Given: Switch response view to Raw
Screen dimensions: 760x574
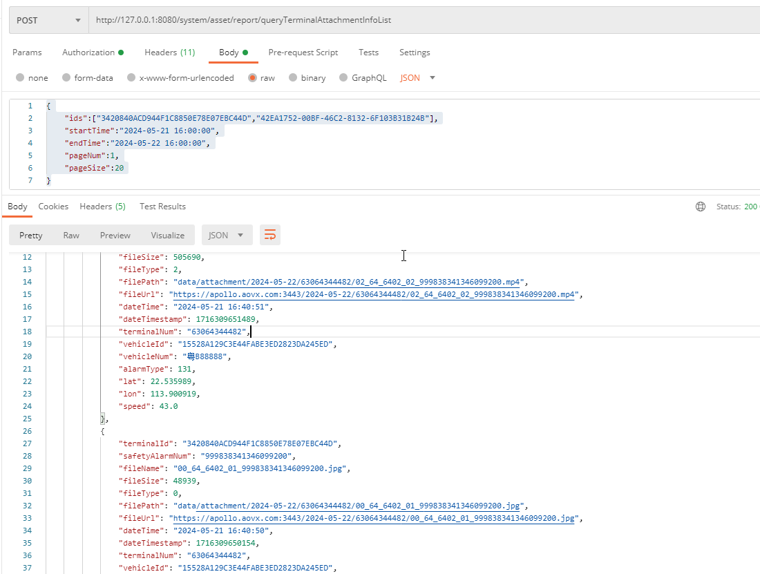Looking at the screenshot, I should 71,236.
